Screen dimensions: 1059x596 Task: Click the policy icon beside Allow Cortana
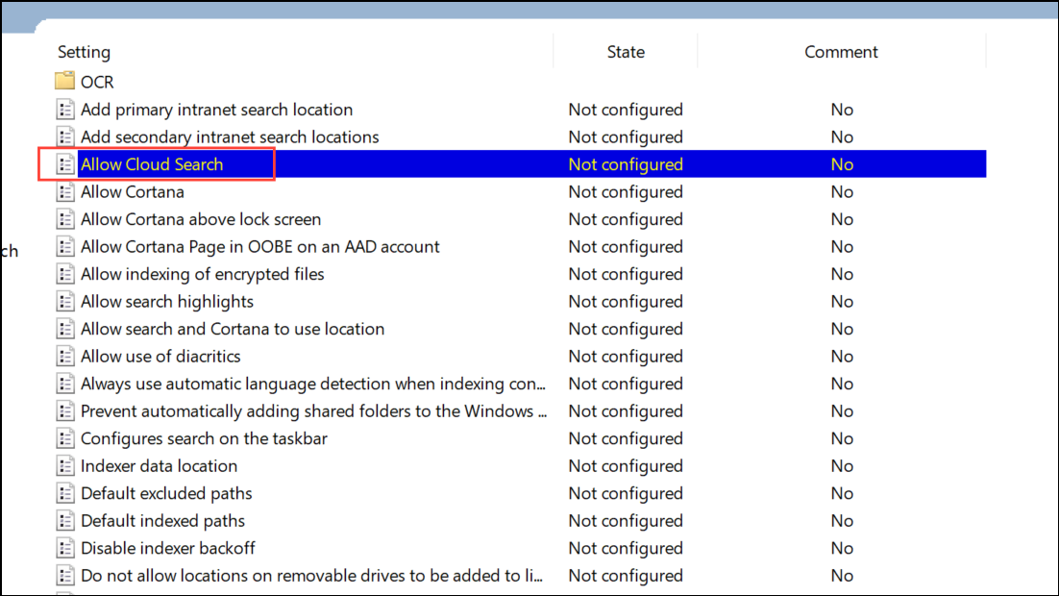pyautogui.click(x=65, y=192)
